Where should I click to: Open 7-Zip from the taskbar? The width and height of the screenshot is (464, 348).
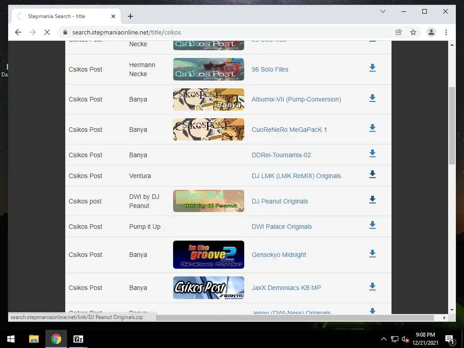tap(78, 339)
